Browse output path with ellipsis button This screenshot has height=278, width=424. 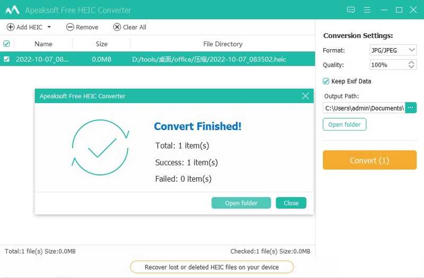[411, 108]
